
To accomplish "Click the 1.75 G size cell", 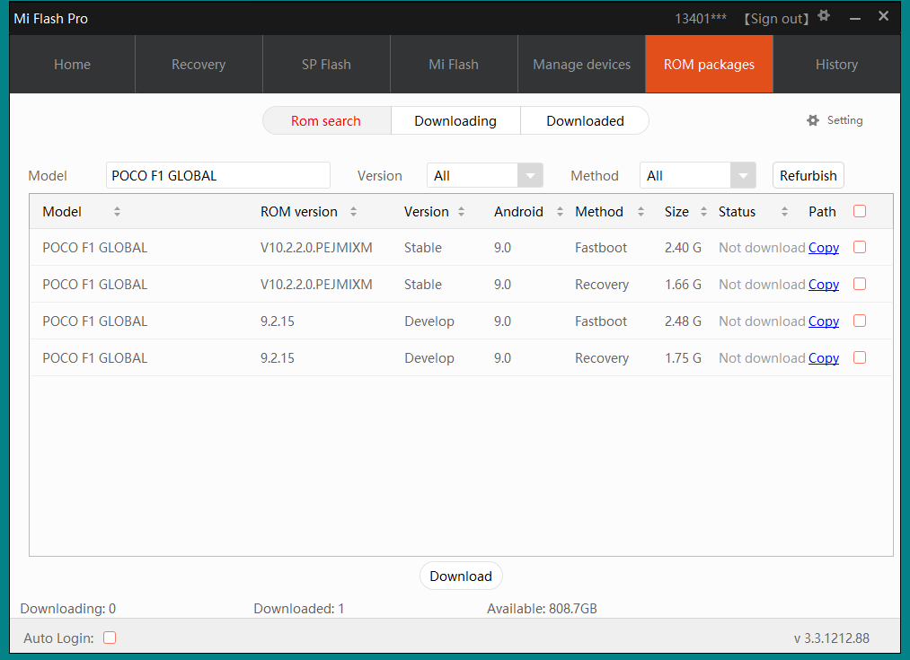I will pyautogui.click(x=683, y=358).
